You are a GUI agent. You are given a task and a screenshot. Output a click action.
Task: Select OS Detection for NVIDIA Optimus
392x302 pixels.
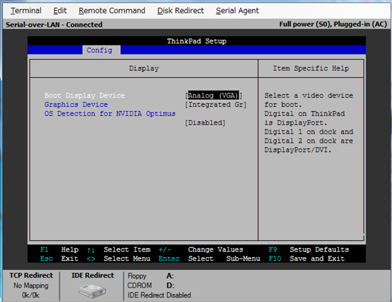pyautogui.click(x=110, y=114)
